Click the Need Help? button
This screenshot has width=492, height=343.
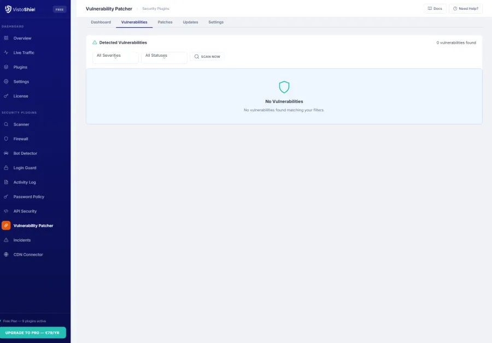pyautogui.click(x=465, y=9)
